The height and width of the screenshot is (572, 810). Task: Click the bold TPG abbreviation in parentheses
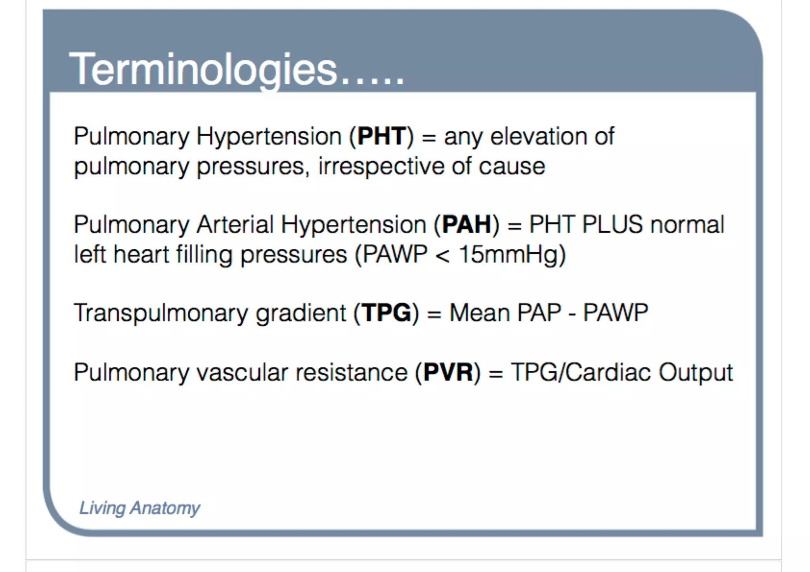tap(386, 313)
